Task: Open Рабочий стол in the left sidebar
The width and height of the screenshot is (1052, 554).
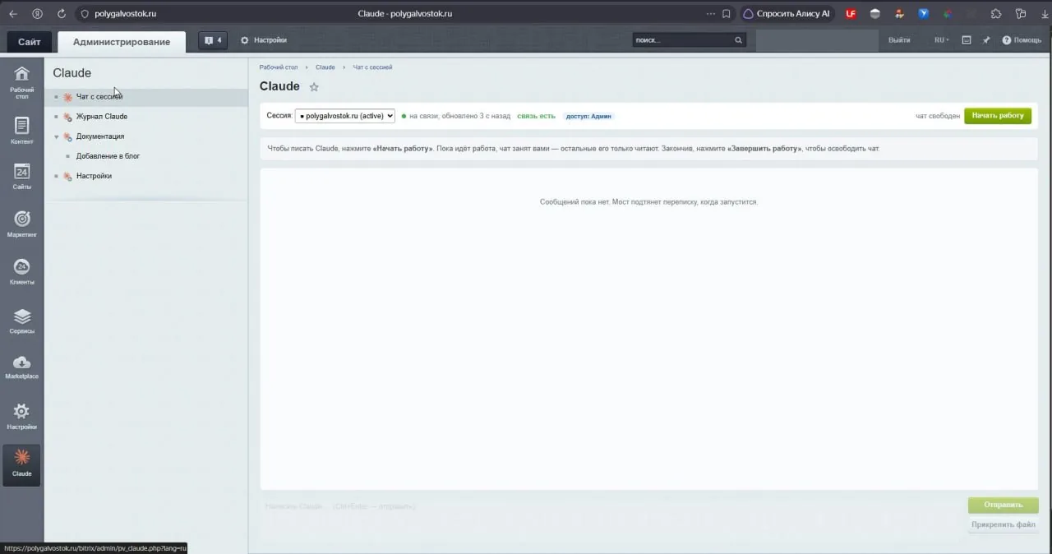Action: pos(21,81)
